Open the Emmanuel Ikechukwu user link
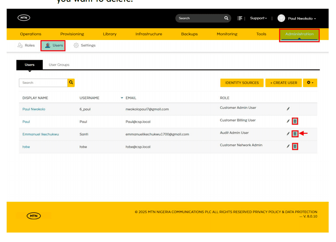 (41, 134)
